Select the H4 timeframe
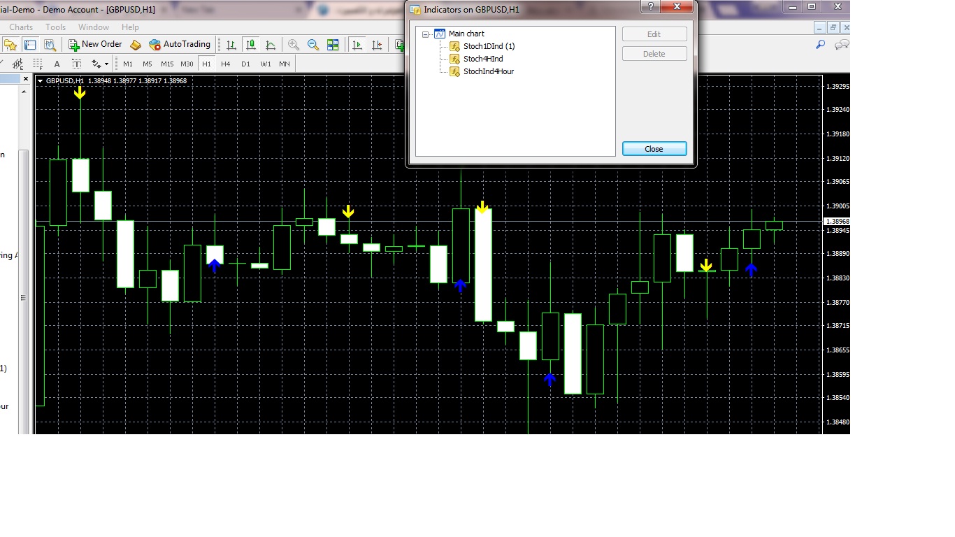 pyautogui.click(x=225, y=64)
